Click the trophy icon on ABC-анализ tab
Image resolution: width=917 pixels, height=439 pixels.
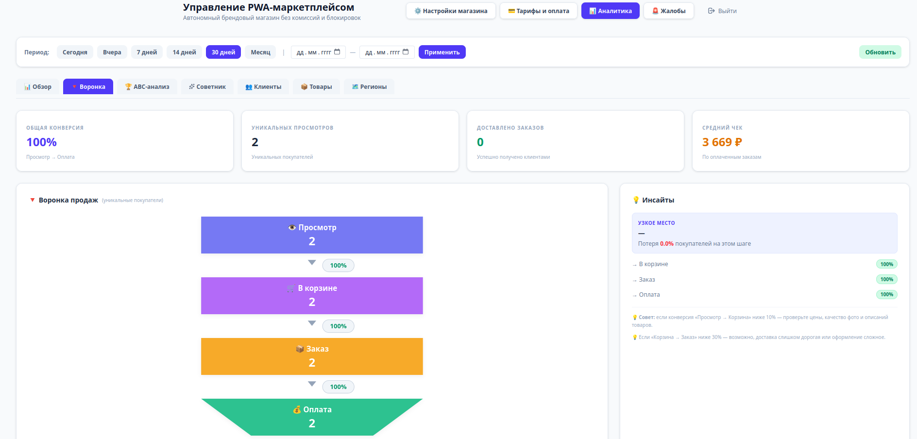click(128, 86)
